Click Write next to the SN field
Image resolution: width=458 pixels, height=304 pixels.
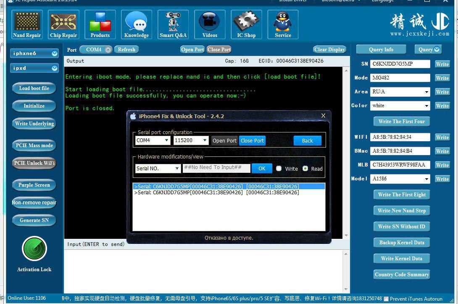[x=442, y=64]
